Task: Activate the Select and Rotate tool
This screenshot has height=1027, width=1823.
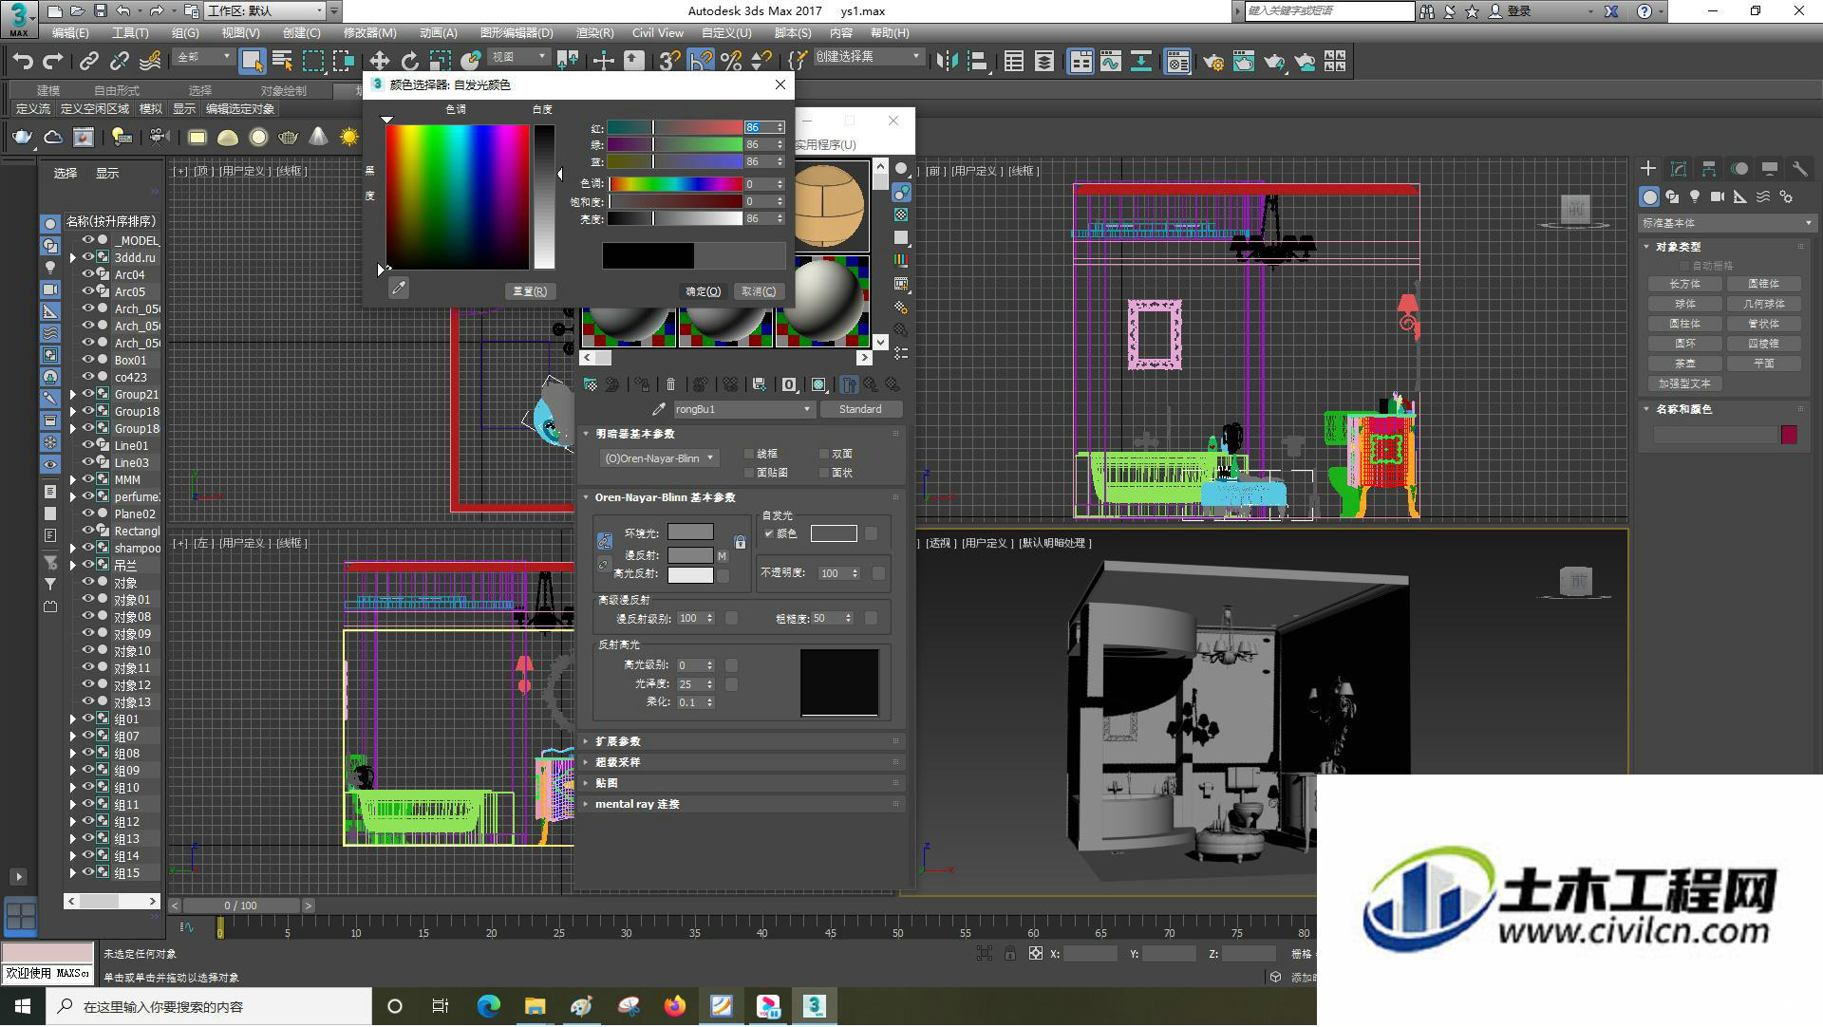Action: 409,62
